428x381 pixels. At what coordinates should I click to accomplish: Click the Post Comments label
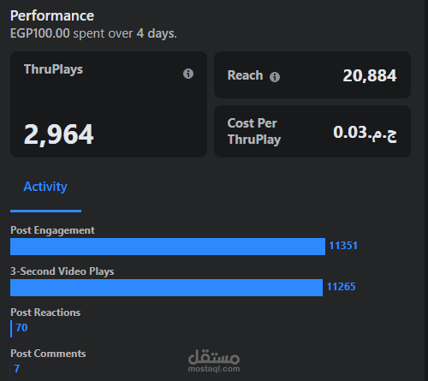pyautogui.click(x=48, y=354)
